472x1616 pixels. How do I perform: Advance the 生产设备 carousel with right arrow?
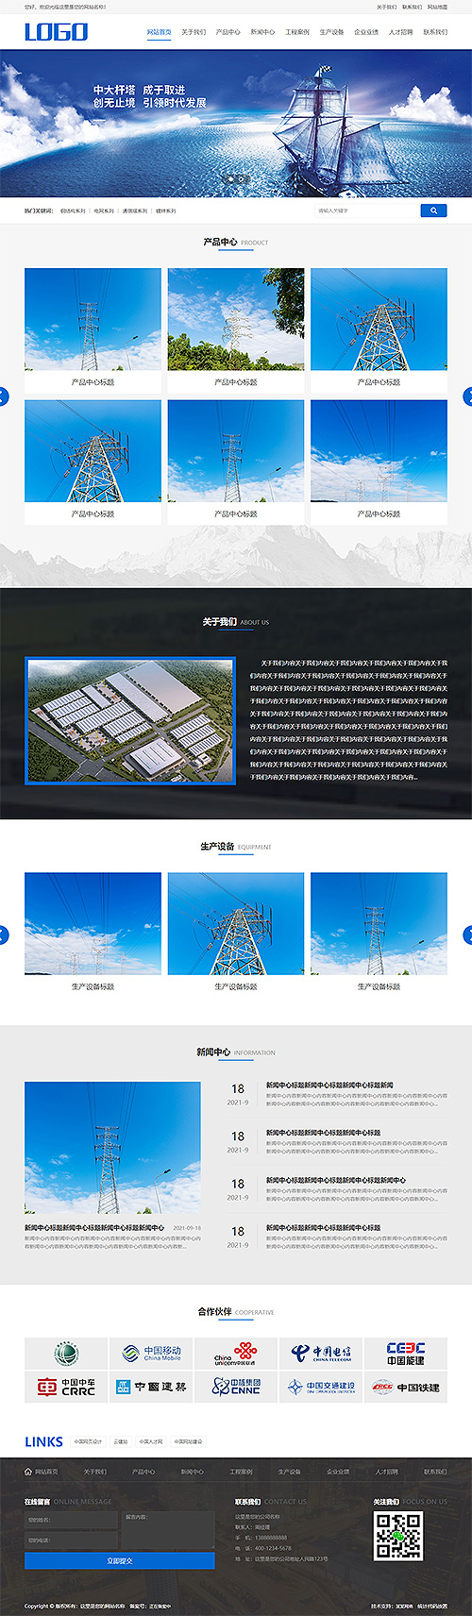(x=468, y=934)
